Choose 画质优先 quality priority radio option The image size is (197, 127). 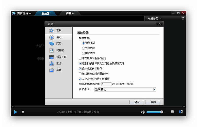click(x=84, y=53)
